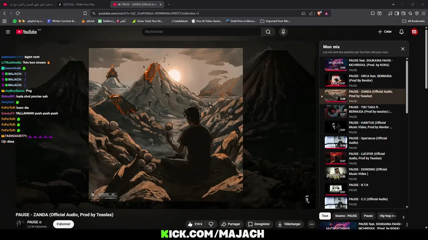Open the YouTube hamburger guide menu

click(8, 32)
